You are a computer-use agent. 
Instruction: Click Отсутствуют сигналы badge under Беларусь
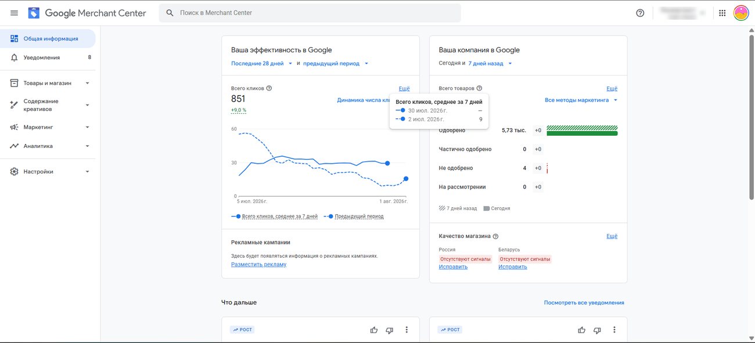pyautogui.click(x=524, y=259)
